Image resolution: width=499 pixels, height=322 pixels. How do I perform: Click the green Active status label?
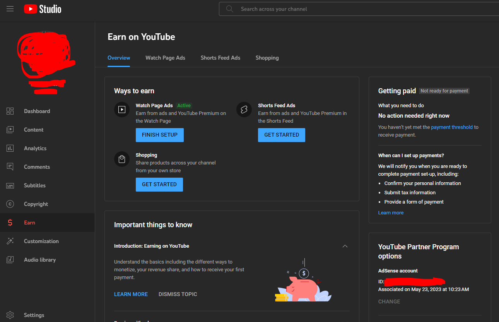click(184, 105)
